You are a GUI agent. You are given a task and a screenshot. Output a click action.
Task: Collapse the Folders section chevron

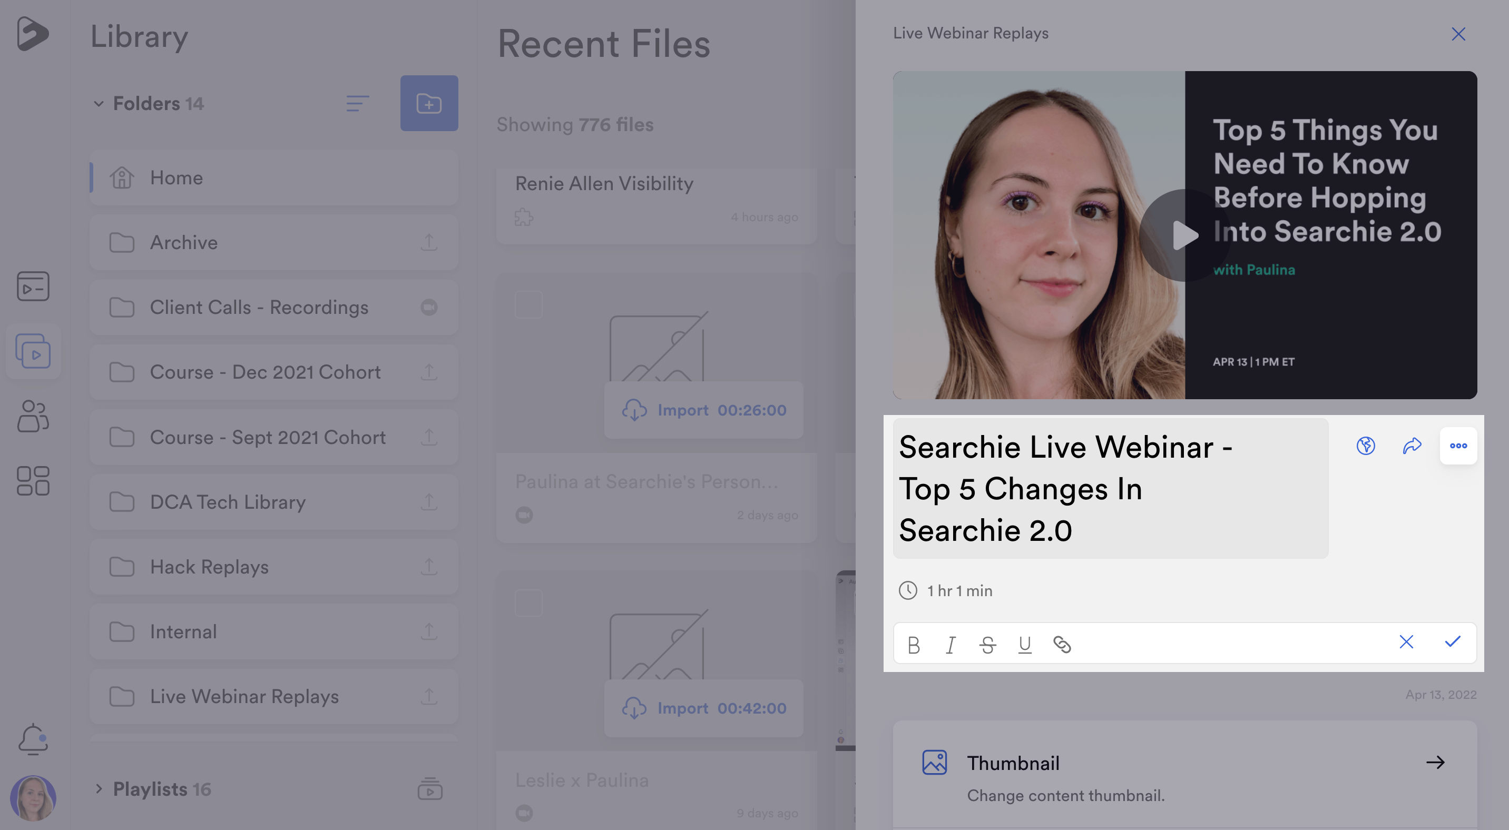click(99, 104)
